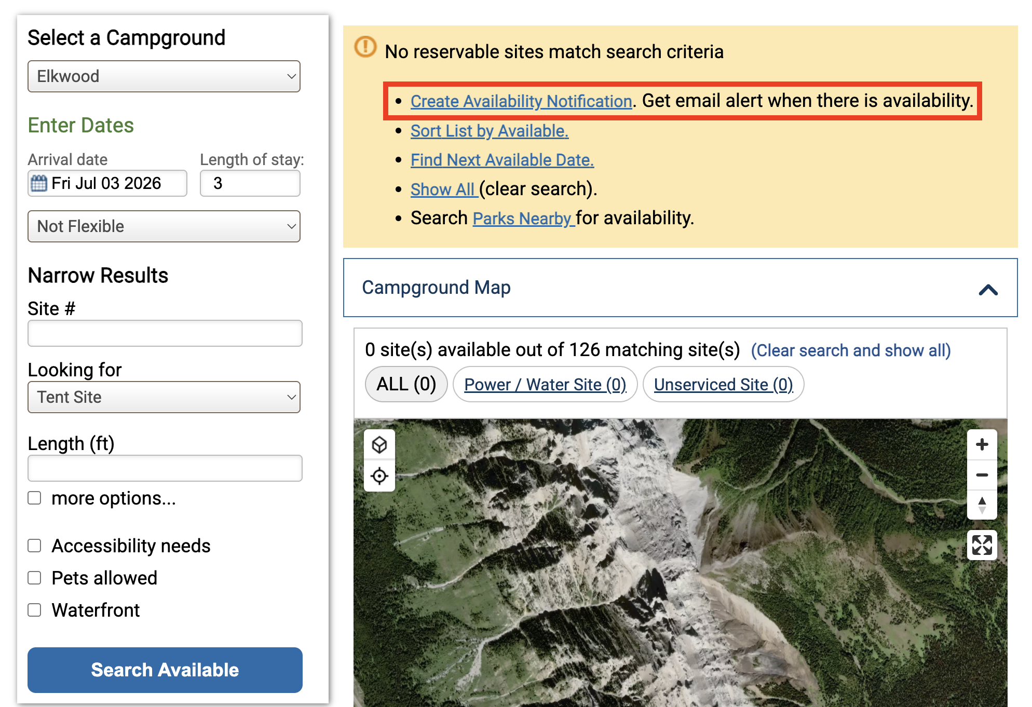The width and height of the screenshot is (1032, 707).
Task: Tick the Pets allowed checkbox
Action: click(34, 578)
